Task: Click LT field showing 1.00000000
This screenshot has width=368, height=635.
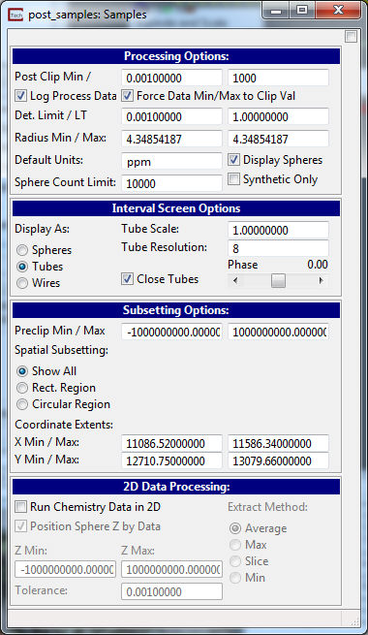Action: click(x=278, y=117)
